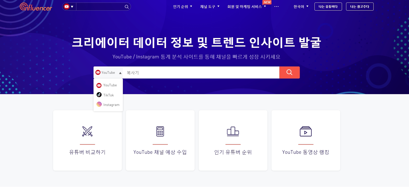Click the three-dots more menu in the header
This screenshot has width=409, height=187.
tap(276, 7)
